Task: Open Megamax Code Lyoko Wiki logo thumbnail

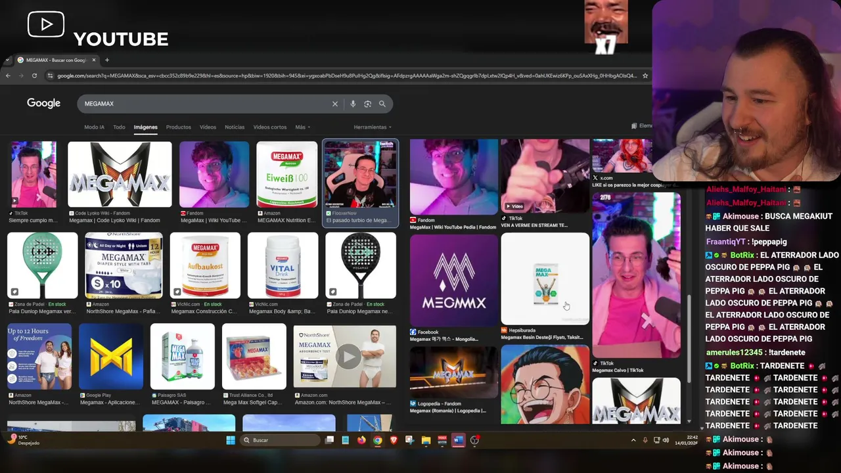Action: pos(120,174)
